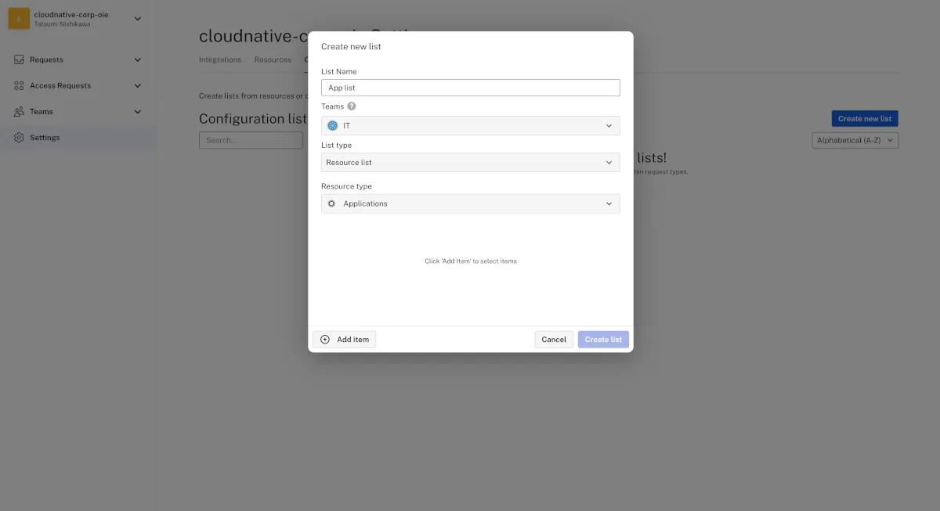Expand the Alphabetical (A-Z) sort dropdown
The width and height of the screenshot is (940, 511).
coord(855,140)
